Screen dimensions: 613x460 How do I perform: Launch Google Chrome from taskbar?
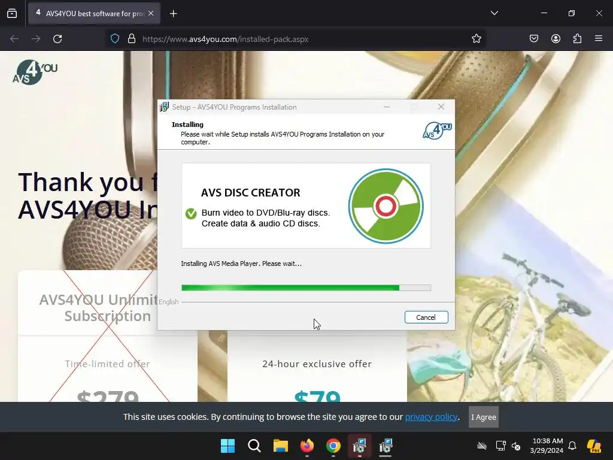tap(333, 446)
